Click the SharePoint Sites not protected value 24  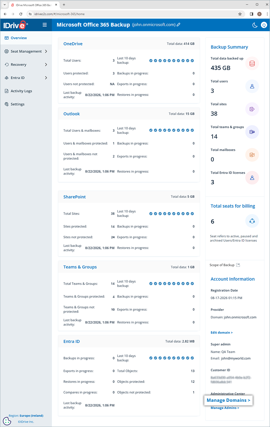[x=113, y=237]
